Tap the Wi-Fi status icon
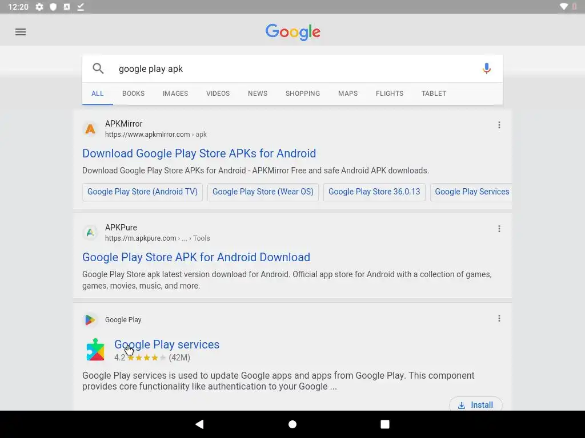 click(564, 7)
